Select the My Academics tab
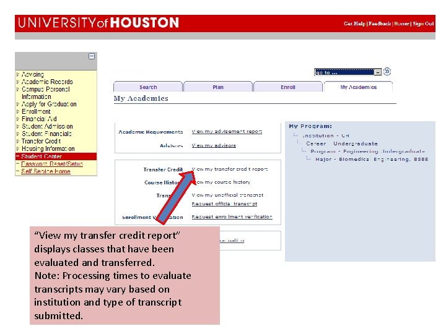This screenshot has width=446, height=334. 359,87
